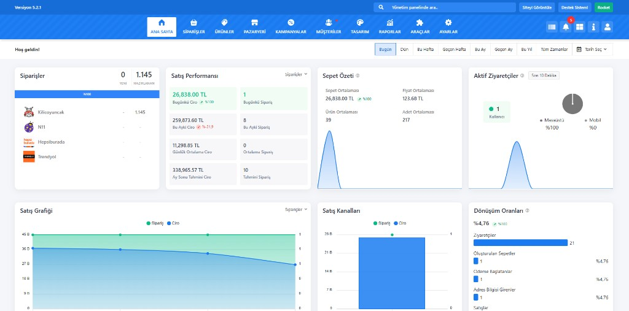629x311 pixels.
Task: Click the info icon in top bar
Action: (594, 27)
